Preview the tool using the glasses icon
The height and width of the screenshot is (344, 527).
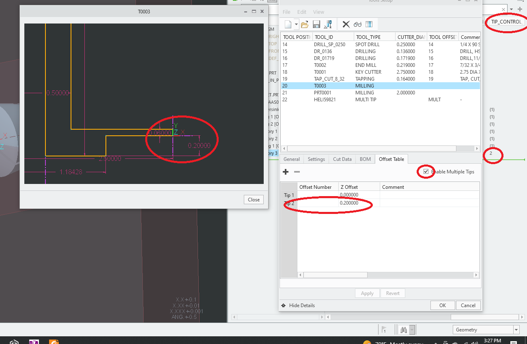click(x=357, y=24)
